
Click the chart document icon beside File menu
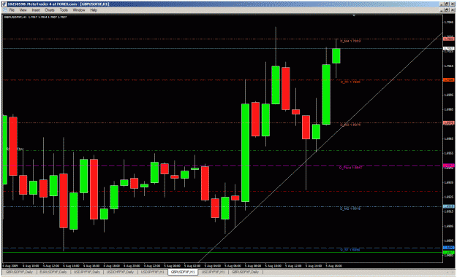(4, 10)
